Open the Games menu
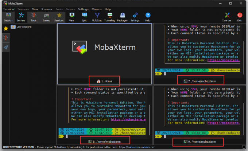The width and height of the screenshot is (248, 151). (x=70, y=9)
